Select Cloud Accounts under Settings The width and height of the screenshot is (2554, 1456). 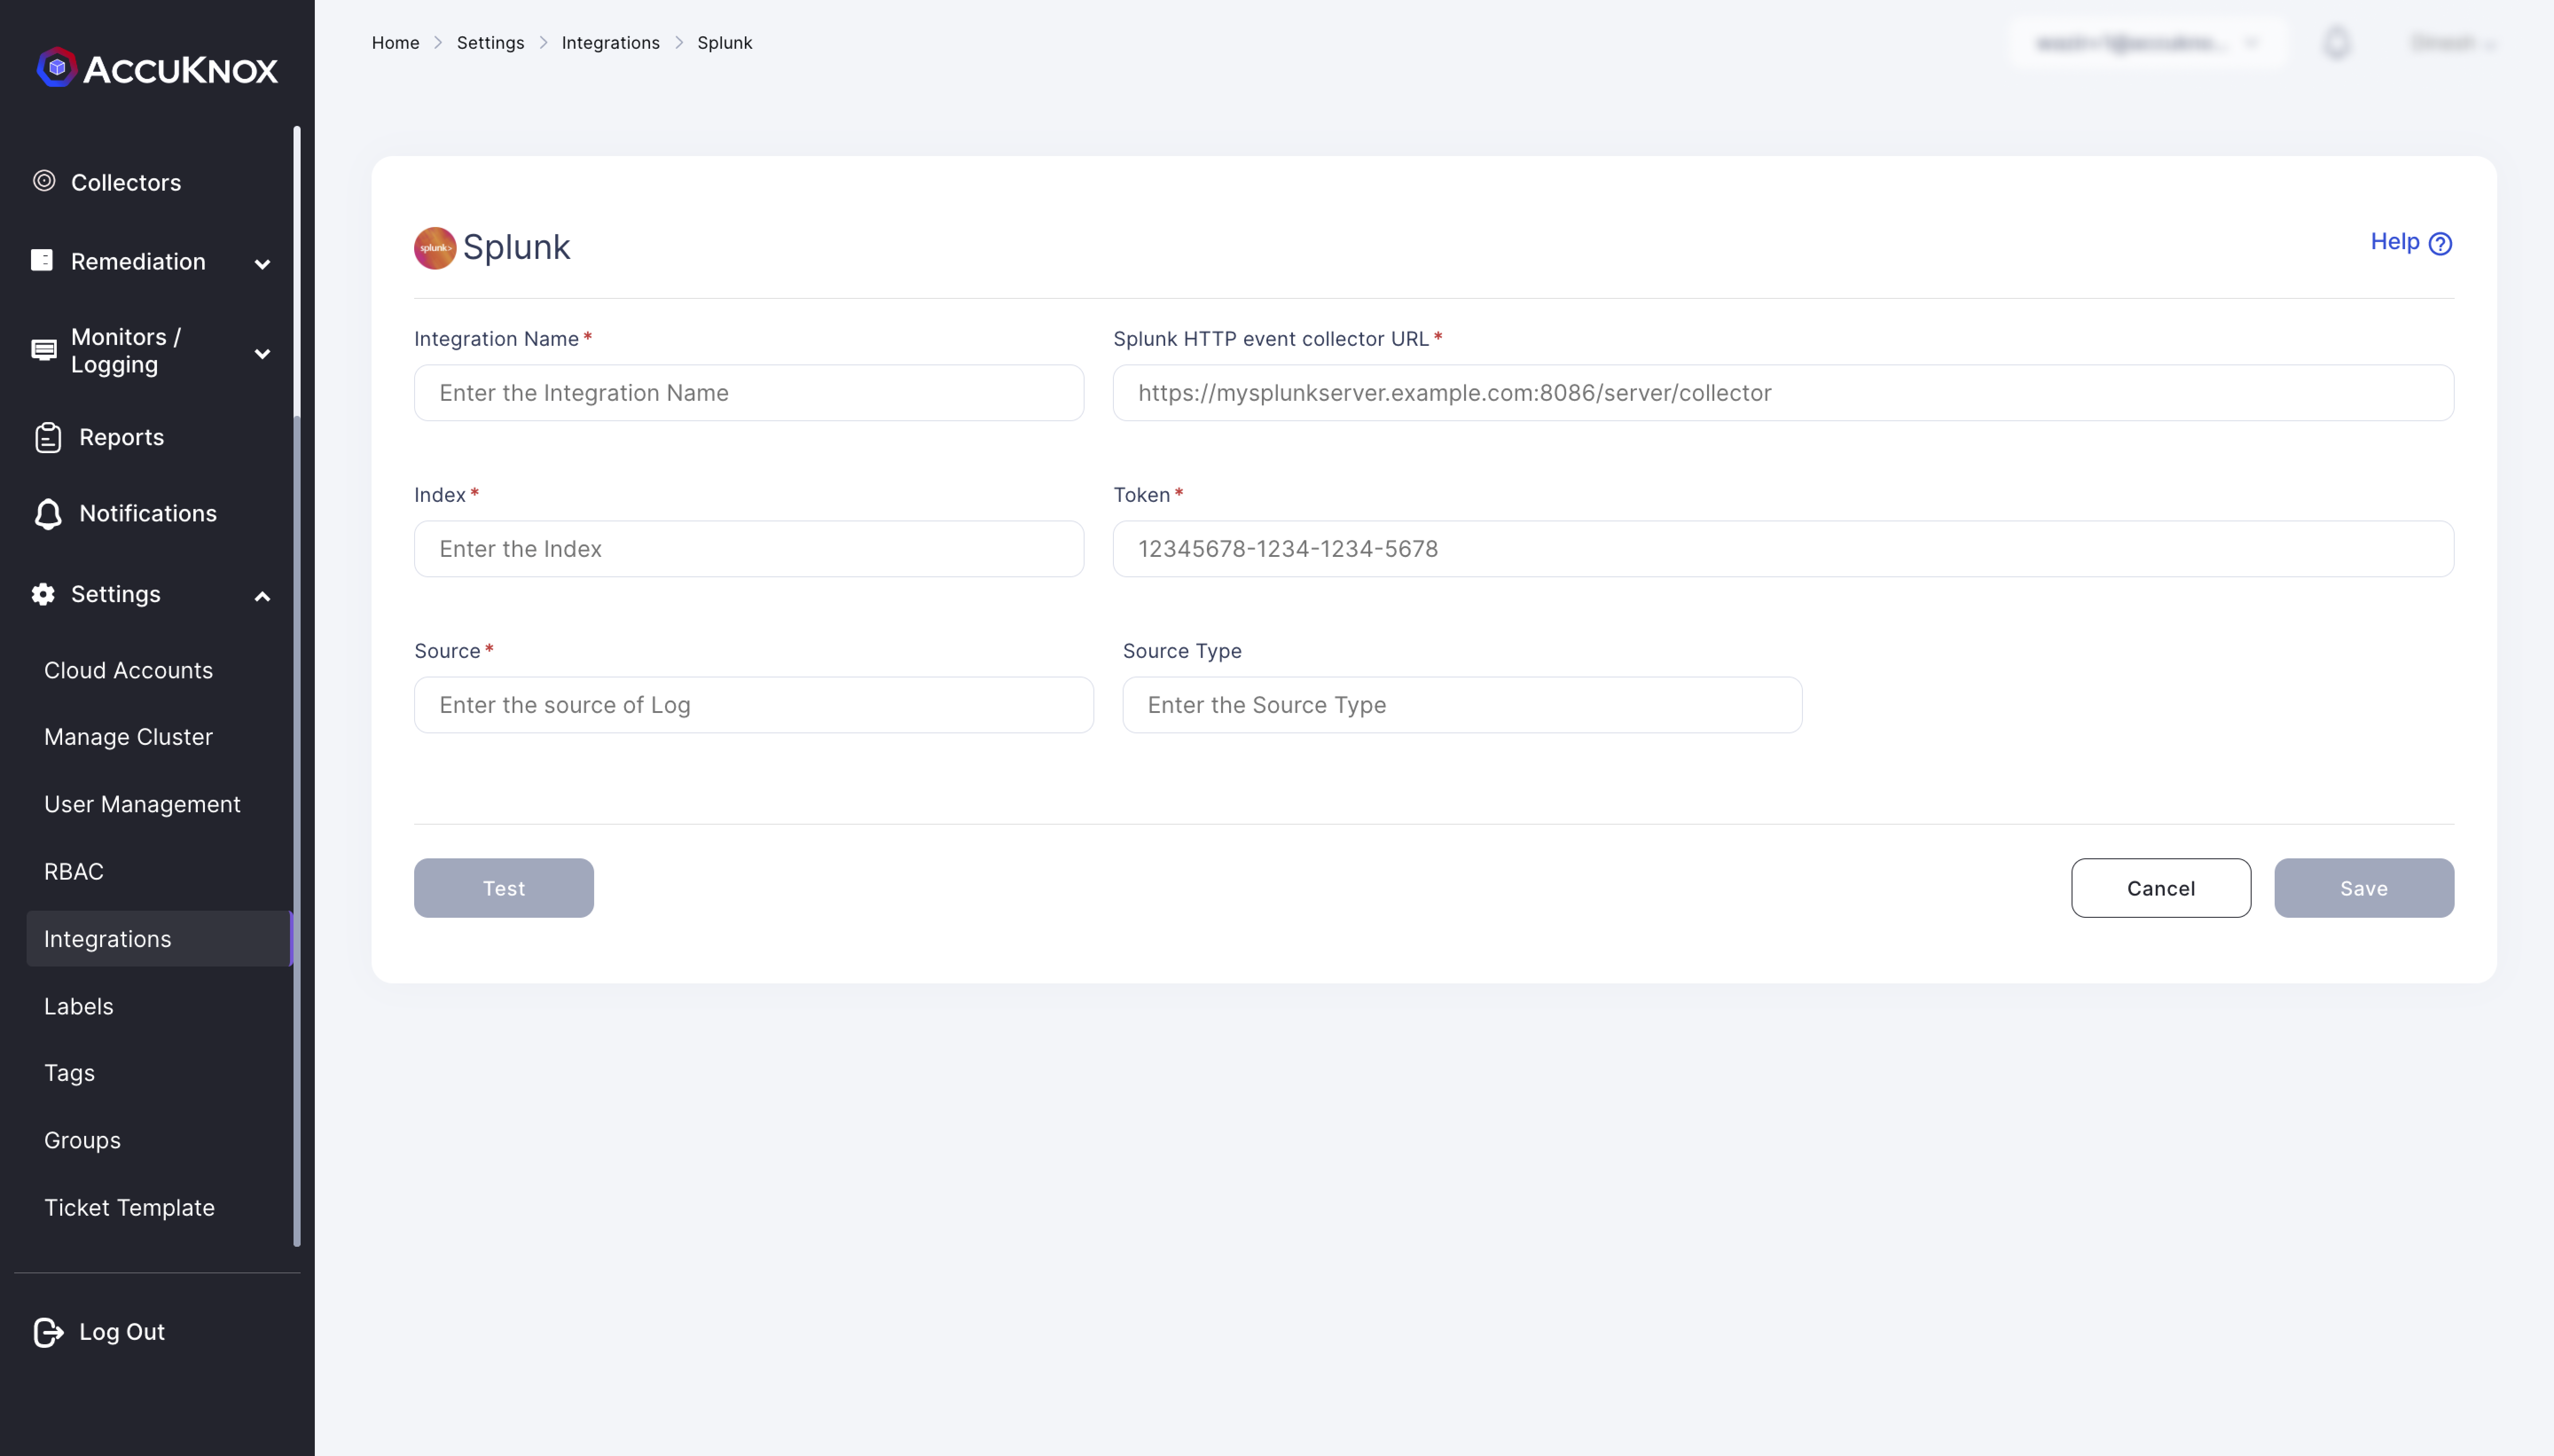pyautogui.click(x=128, y=670)
